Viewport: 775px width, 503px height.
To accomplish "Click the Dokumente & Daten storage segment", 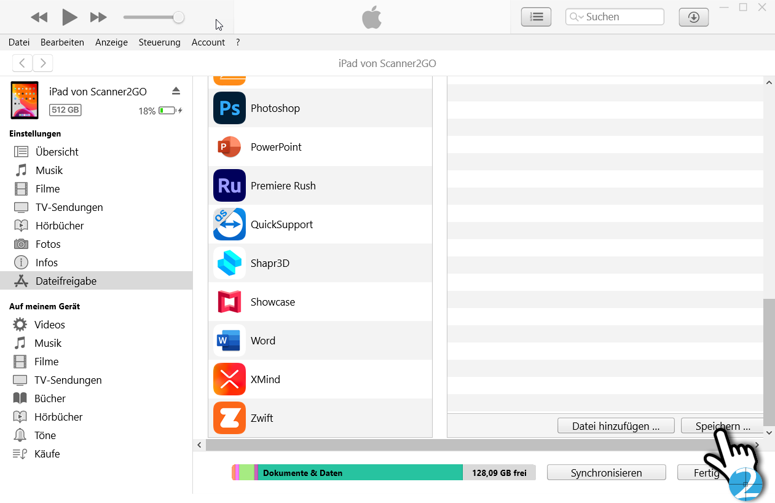I will click(360, 472).
